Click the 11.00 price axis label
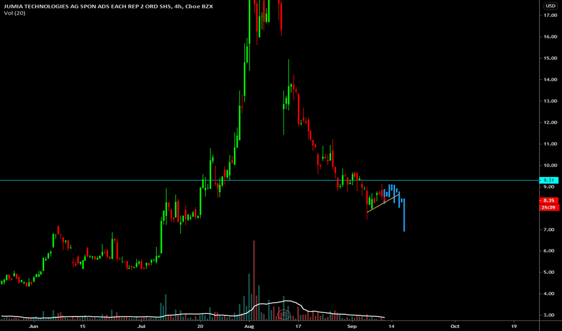Viewport: 562px width, 331px height. [550, 144]
